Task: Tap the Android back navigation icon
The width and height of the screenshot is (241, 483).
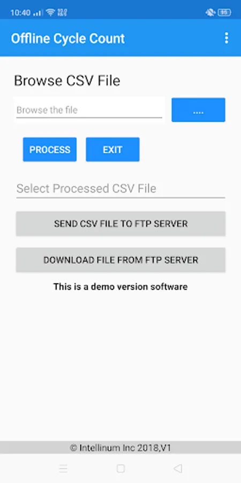Action: pyautogui.click(x=178, y=469)
